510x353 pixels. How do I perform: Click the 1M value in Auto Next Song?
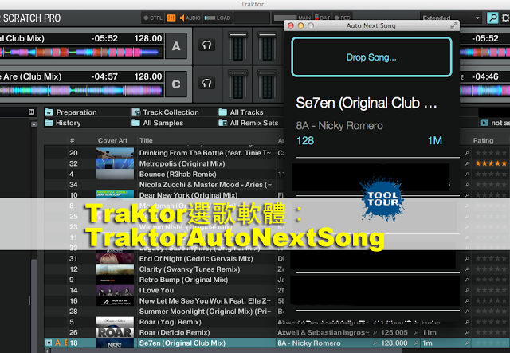click(434, 140)
